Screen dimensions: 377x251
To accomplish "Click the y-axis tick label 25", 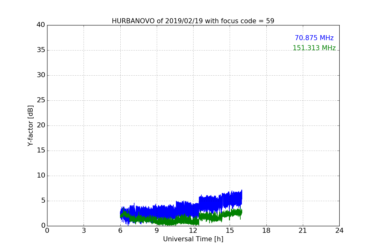I will pos(41,100).
